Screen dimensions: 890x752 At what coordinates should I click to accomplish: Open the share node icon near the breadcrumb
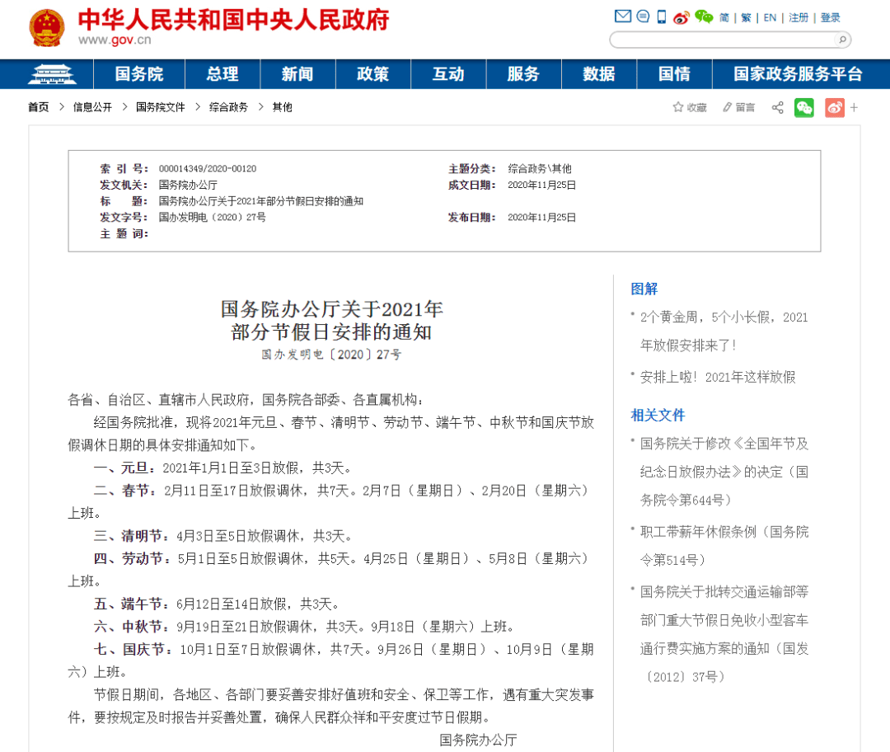777,107
